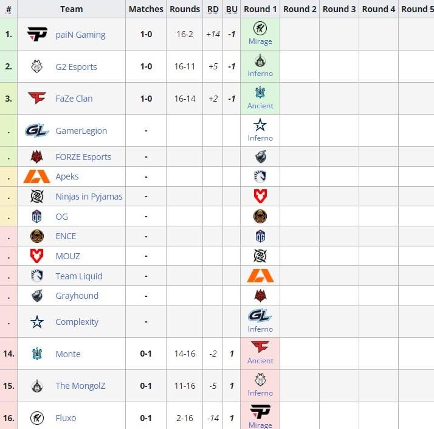Click the Monte logo in row 14
Screen dimensions: 434x429
pos(37,354)
